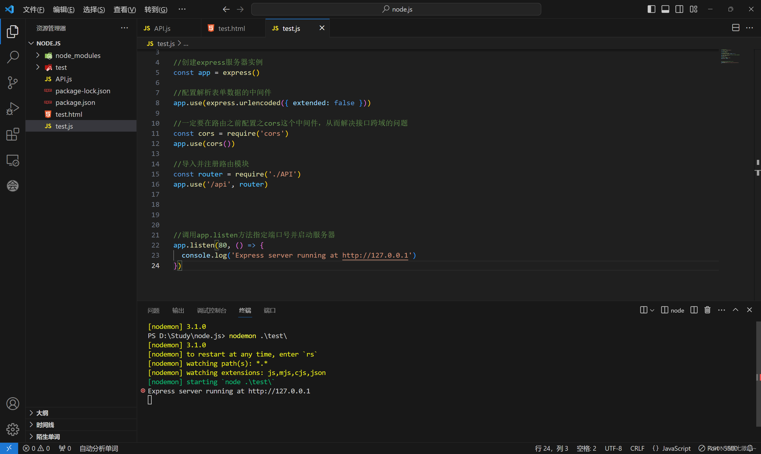
Task: Open the Source Control view
Action: 12,83
